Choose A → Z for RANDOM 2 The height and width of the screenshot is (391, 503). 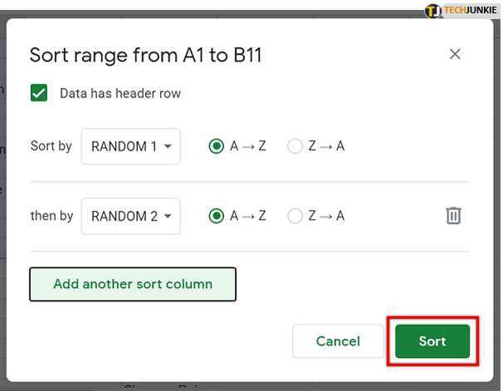coord(217,216)
